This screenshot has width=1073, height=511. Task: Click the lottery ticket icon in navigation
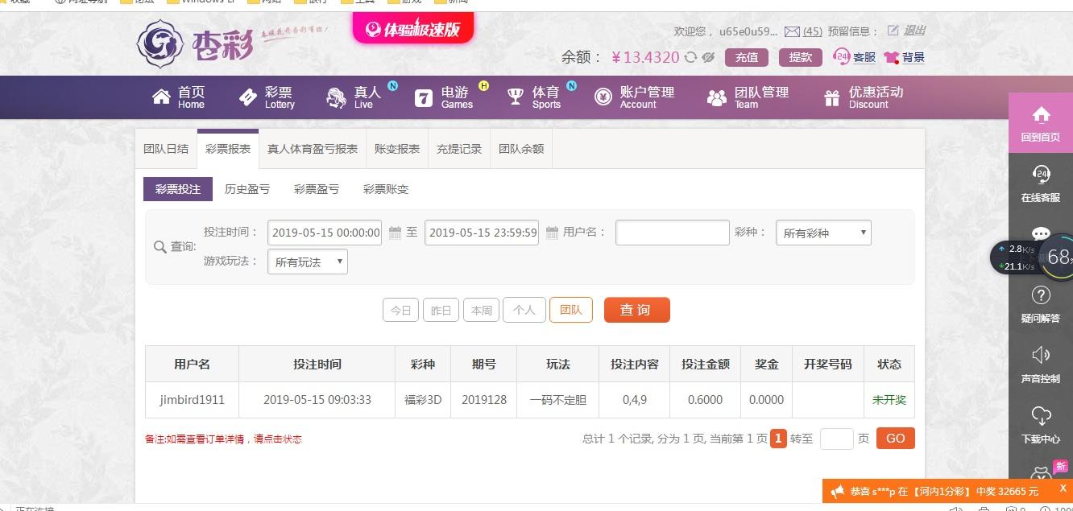click(248, 97)
